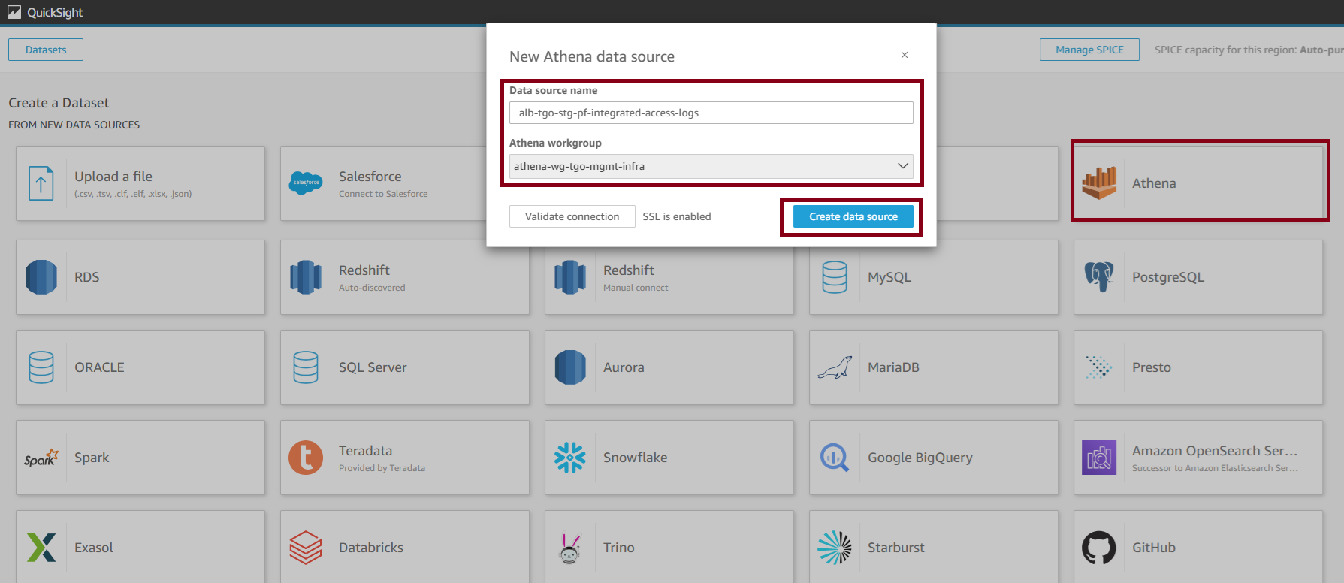Select the RDS database icon
Image resolution: width=1344 pixels, height=583 pixels.
(41, 277)
